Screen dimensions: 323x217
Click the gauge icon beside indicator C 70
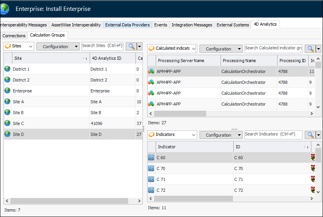click(x=151, y=168)
